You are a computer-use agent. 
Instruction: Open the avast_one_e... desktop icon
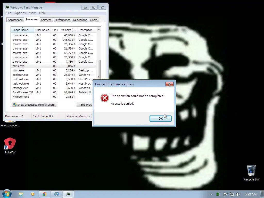point(10,123)
